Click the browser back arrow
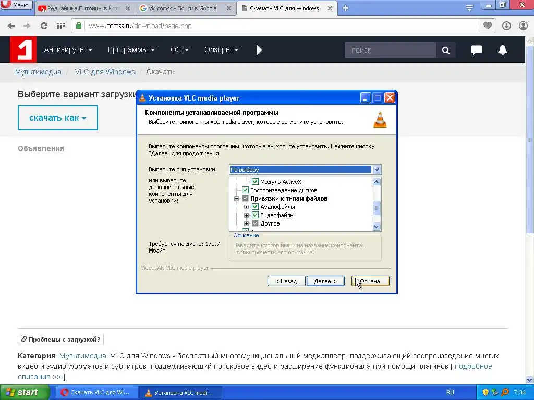 pos(11,26)
